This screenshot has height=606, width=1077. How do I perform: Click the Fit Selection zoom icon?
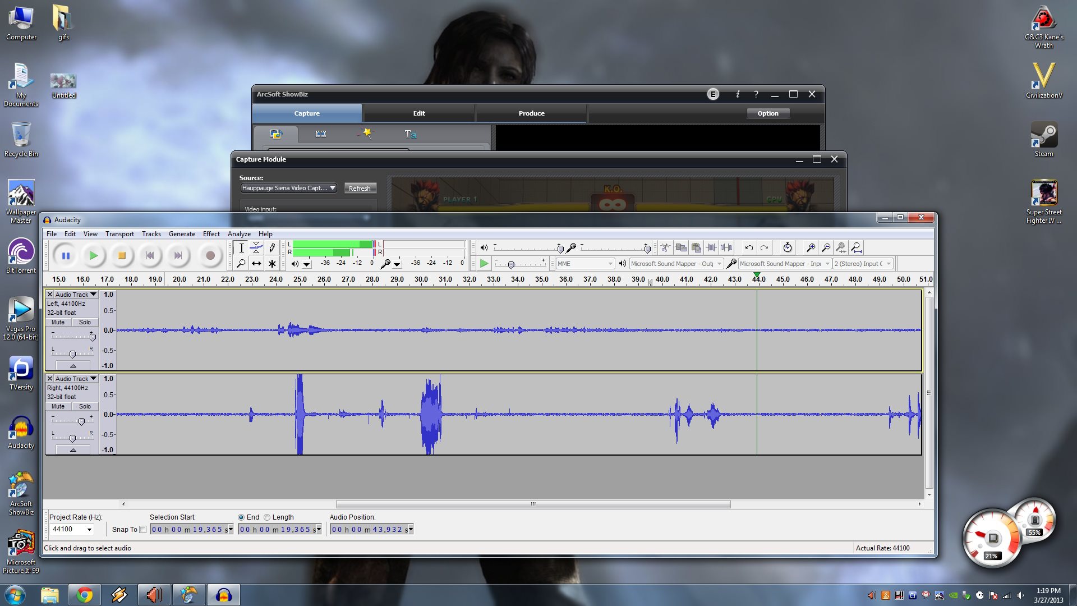(x=841, y=247)
